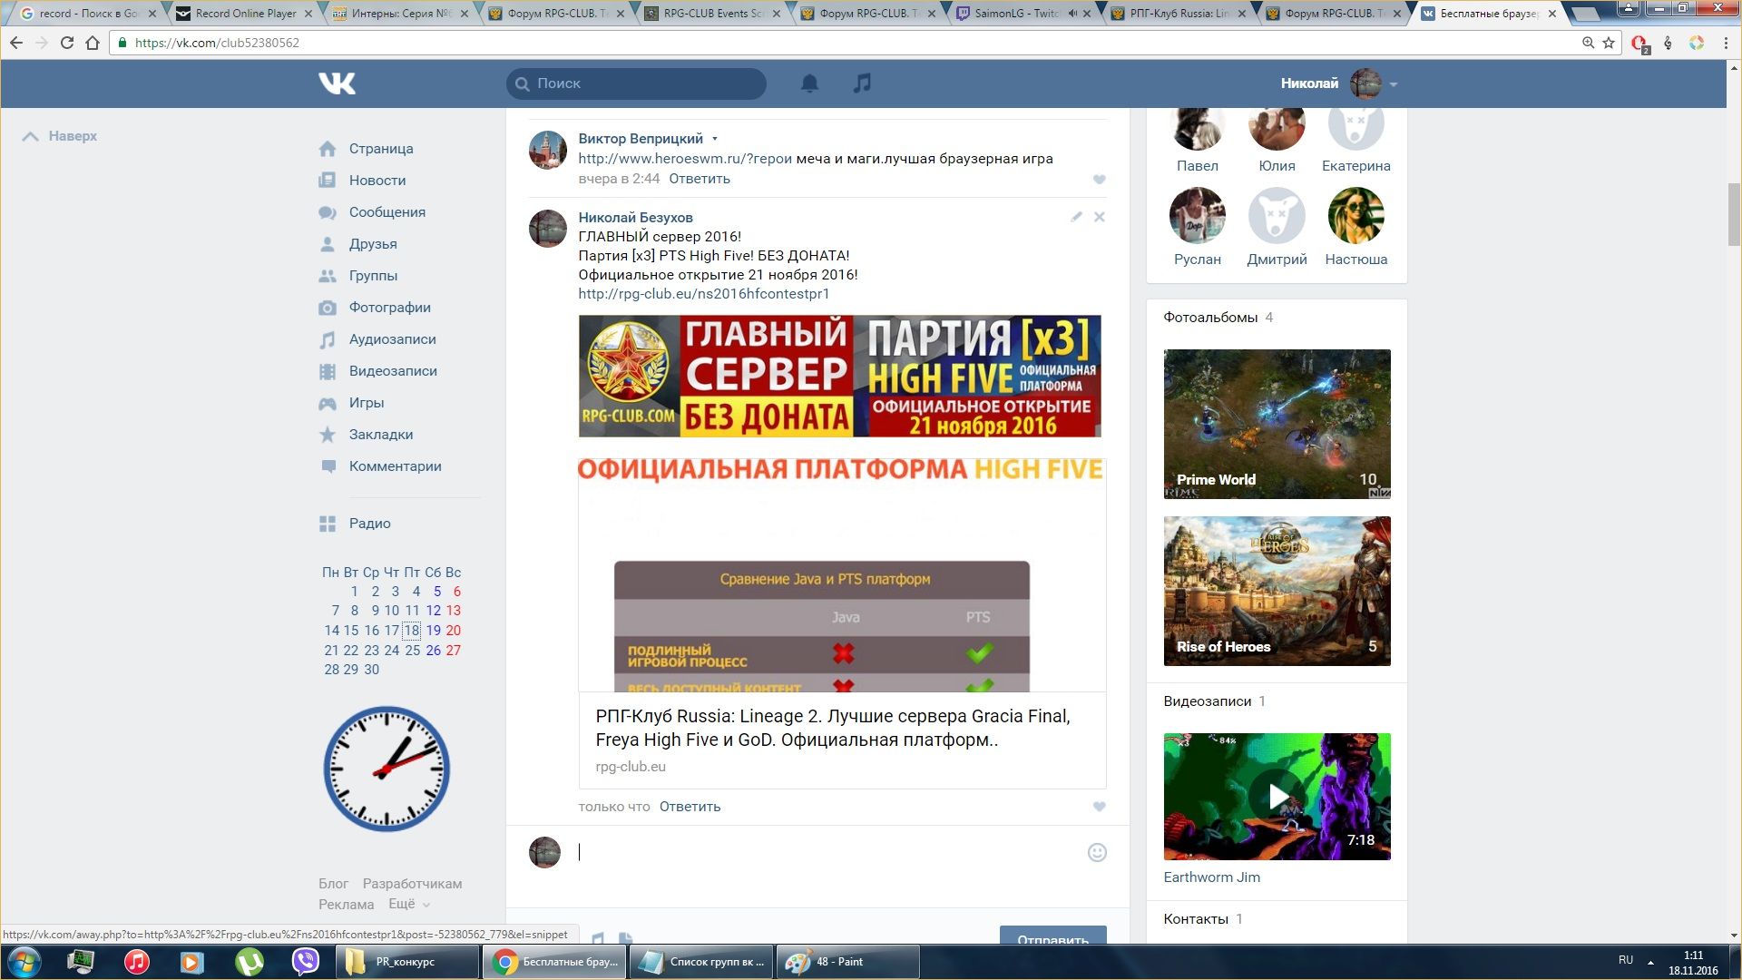Screen dimensions: 1742x980
Task: Open the dropdown arrow beside Виктор Веприцкий
Action: pos(715,139)
